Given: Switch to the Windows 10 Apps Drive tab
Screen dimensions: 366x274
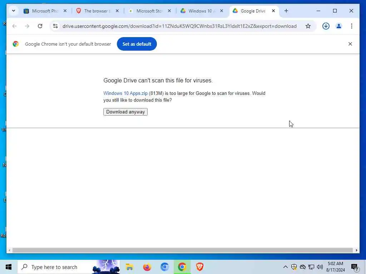Looking at the screenshot, I should pyautogui.click(x=202, y=11).
